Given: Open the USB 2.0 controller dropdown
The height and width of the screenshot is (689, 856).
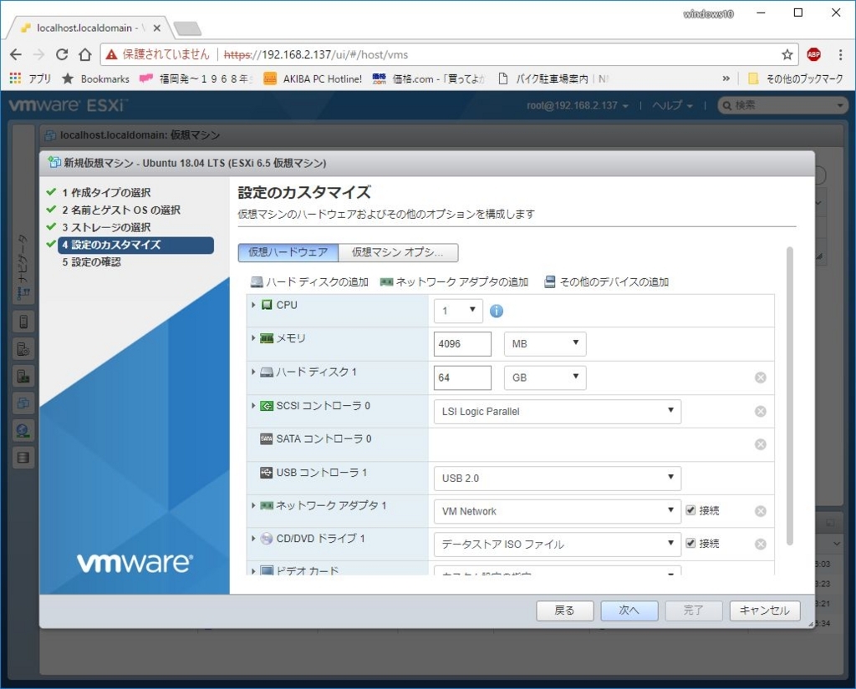Looking at the screenshot, I should tap(558, 478).
